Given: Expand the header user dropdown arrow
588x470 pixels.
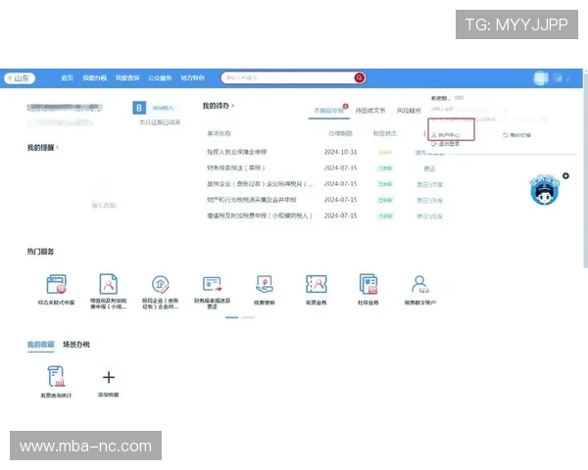Looking at the screenshot, I should 568,78.
